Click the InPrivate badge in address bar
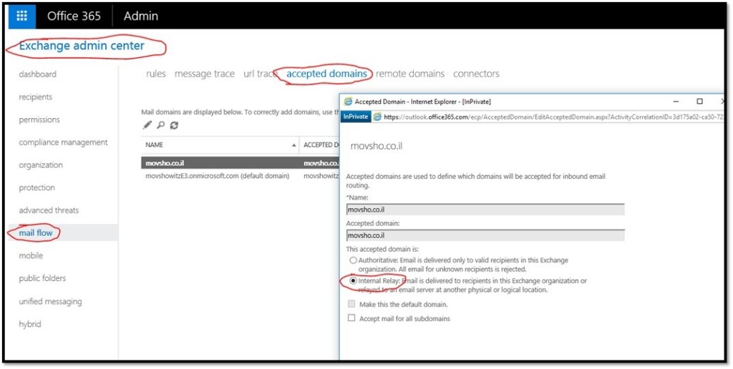This screenshot has height=369, width=733. 356,116
